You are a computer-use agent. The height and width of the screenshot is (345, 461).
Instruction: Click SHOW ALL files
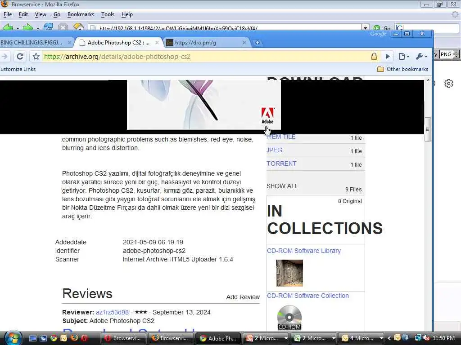(283, 186)
